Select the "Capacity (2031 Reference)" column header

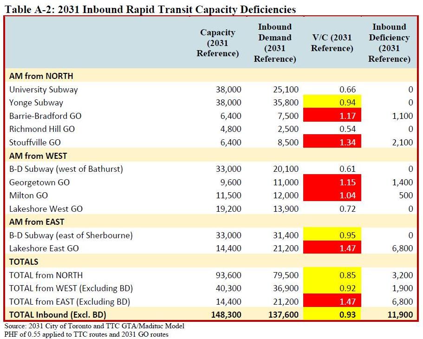point(217,43)
